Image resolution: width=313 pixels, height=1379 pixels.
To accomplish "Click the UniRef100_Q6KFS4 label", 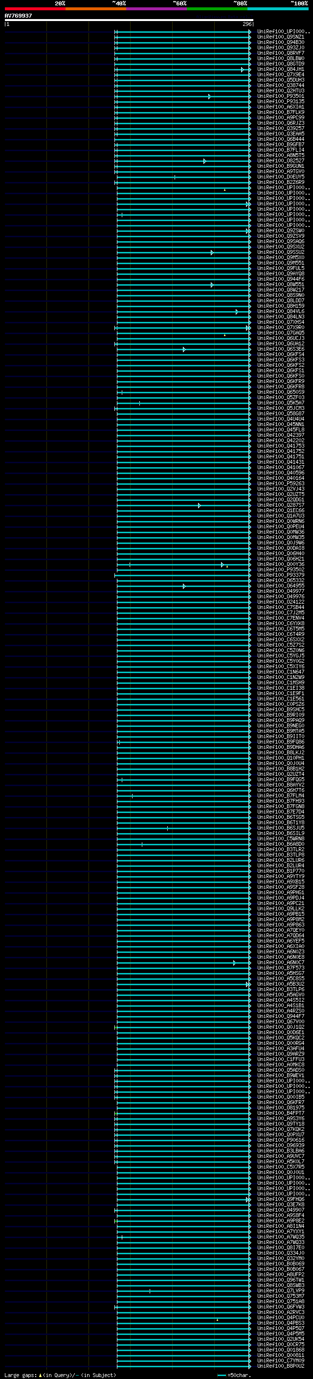I will (x=281, y=354).
